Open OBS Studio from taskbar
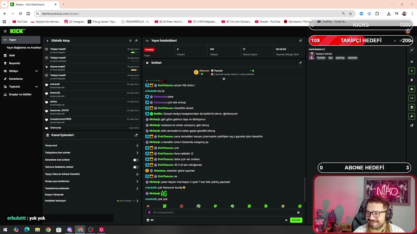This screenshot has height=234, width=417. (x=91, y=230)
